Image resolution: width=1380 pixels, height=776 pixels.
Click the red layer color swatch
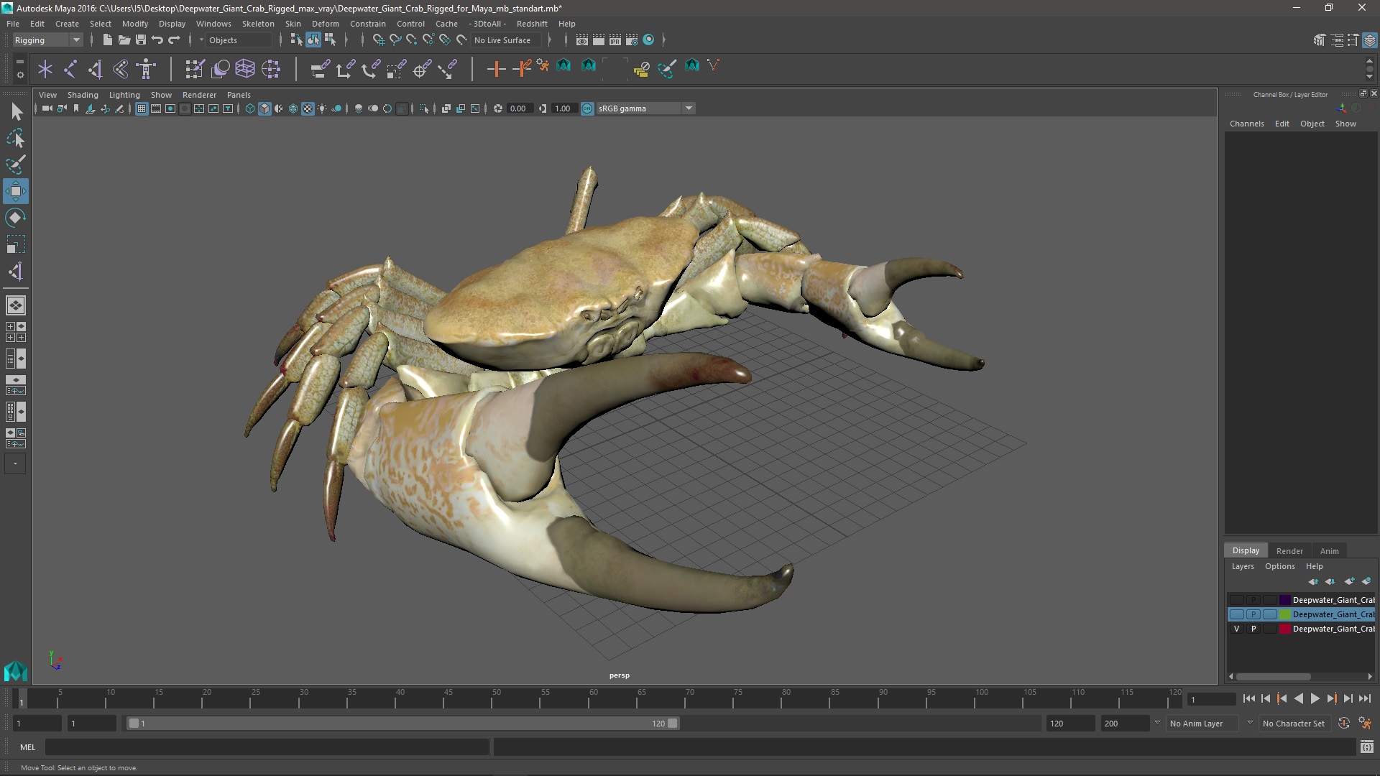click(x=1285, y=629)
